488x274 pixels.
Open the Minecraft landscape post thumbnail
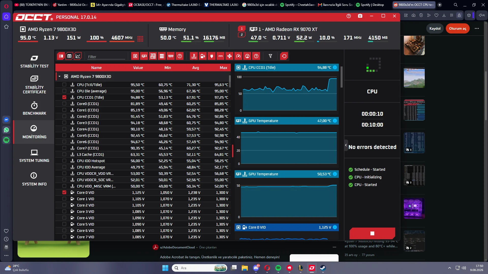[x=414, y=78]
